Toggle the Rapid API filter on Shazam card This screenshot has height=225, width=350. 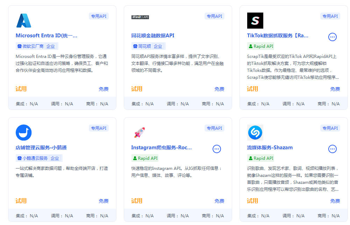[x=260, y=158]
